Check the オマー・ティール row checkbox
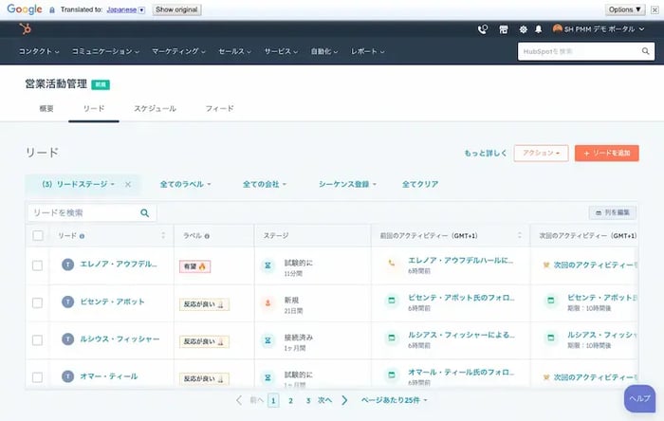This screenshot has height=421, width=664. (37, 377)
